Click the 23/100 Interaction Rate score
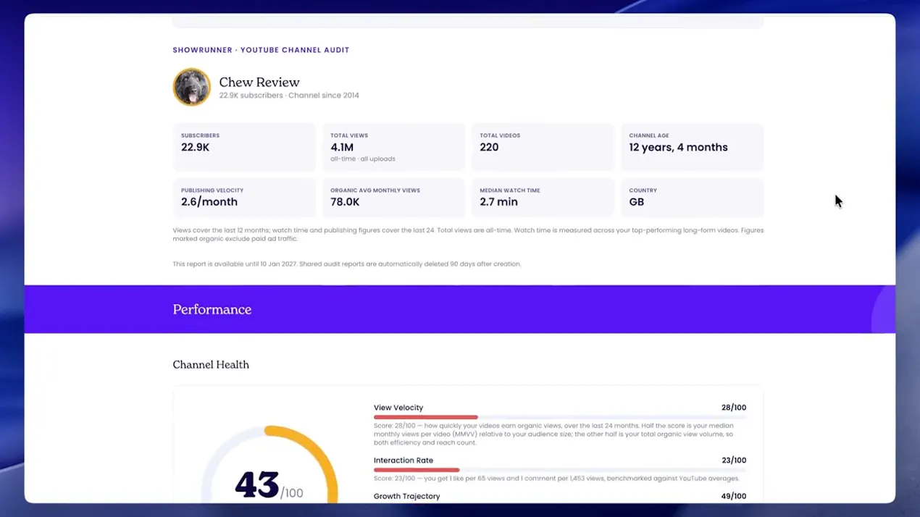This screenshot has height=517, width=920. 734,461
